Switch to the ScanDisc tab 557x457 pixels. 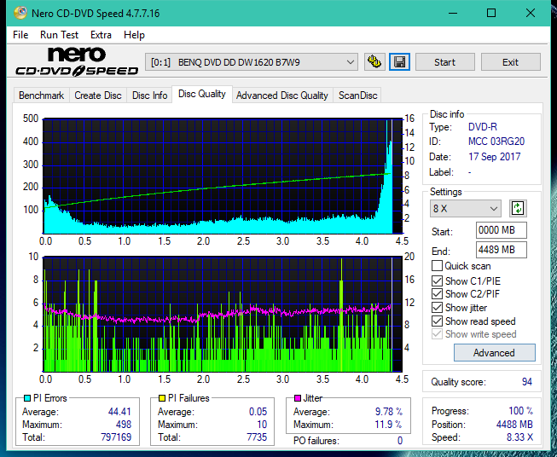357,95
